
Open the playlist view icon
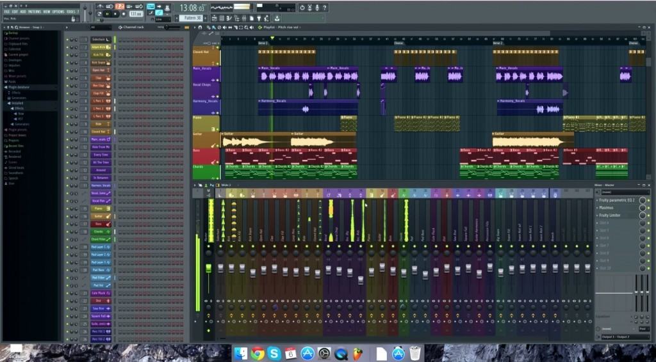(x=215, y=19)
